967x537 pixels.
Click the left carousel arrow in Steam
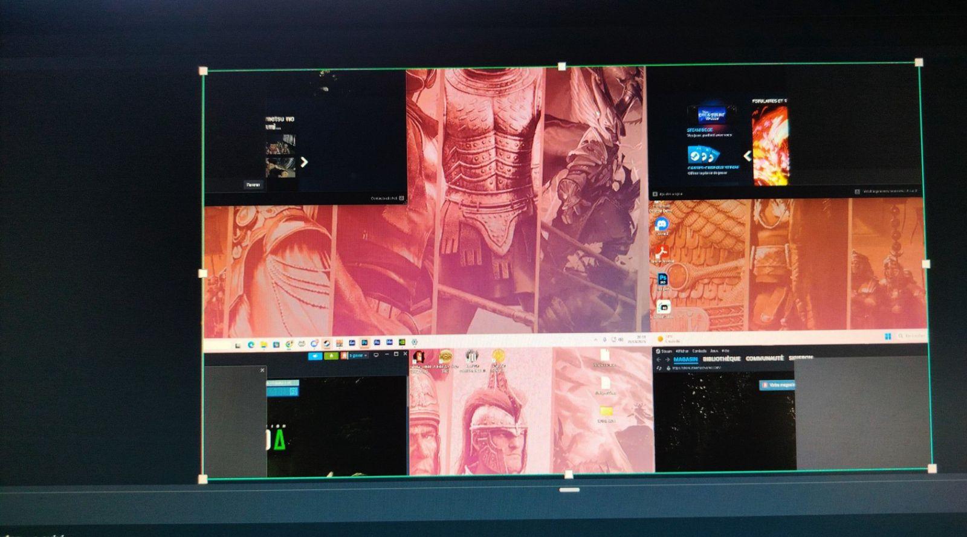(747, 156)
